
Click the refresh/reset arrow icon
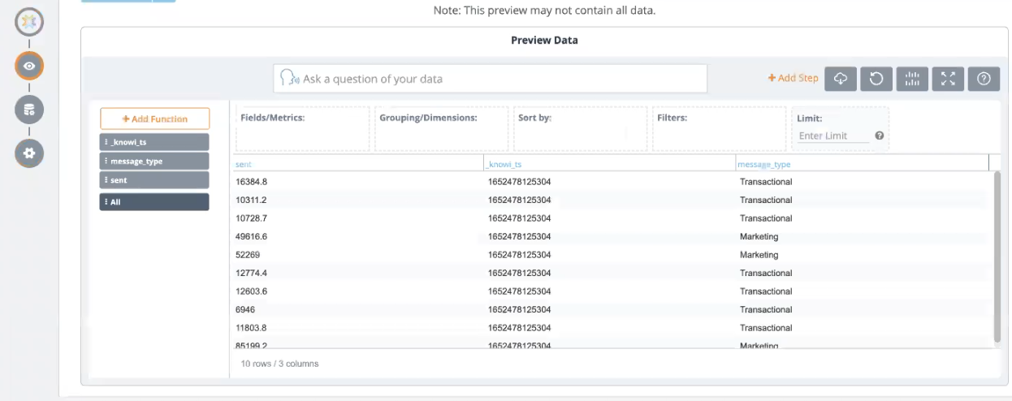click(x=876, y=79)
